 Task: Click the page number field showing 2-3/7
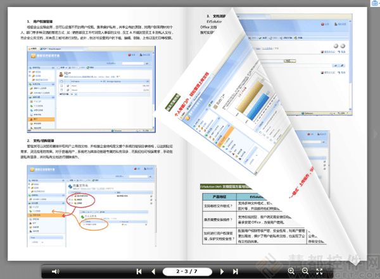point(187,271)
